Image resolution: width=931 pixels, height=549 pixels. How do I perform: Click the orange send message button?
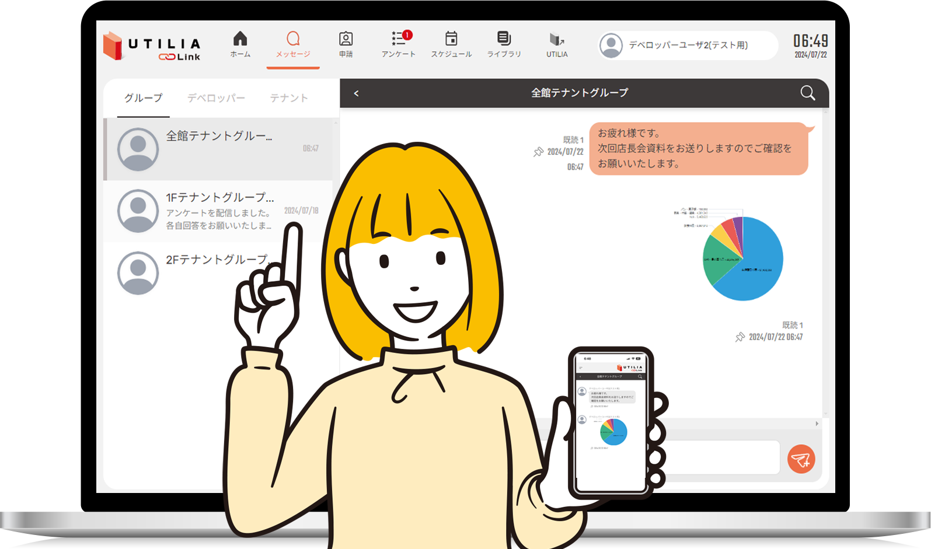point(801,459)
